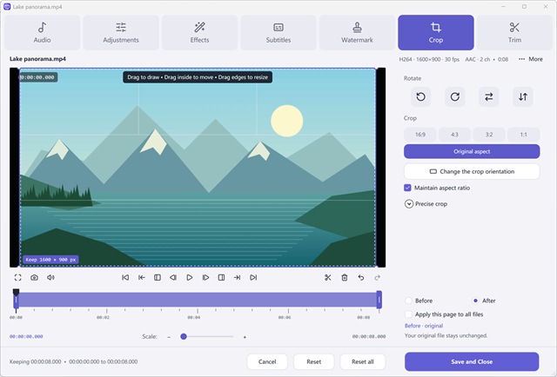Image resolution: width=557 pixels, height=377 pixels.
Task: Choose the 3:2 crop ratio
Action: click(x=489, y=135)
